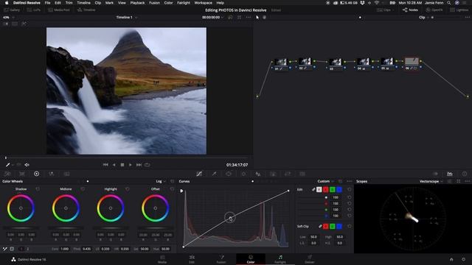Open the Curves palette icon
The height and width of the screenshot is (265, 472).
coord(199,174)
